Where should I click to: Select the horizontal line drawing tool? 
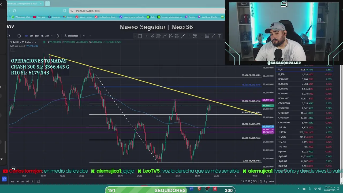point(146,36)
